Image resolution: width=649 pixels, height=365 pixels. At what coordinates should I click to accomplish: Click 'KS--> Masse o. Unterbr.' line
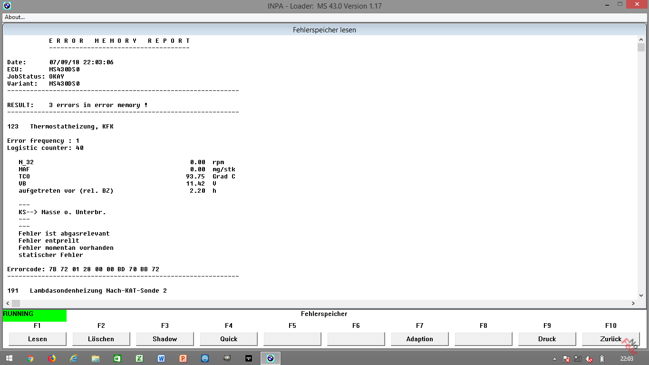62,212
